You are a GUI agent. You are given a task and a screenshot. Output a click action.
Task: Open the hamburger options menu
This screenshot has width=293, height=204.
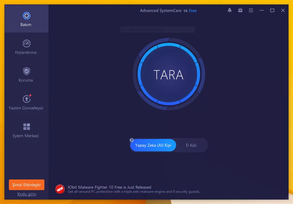pyautogui.click(x=251, y=10)
